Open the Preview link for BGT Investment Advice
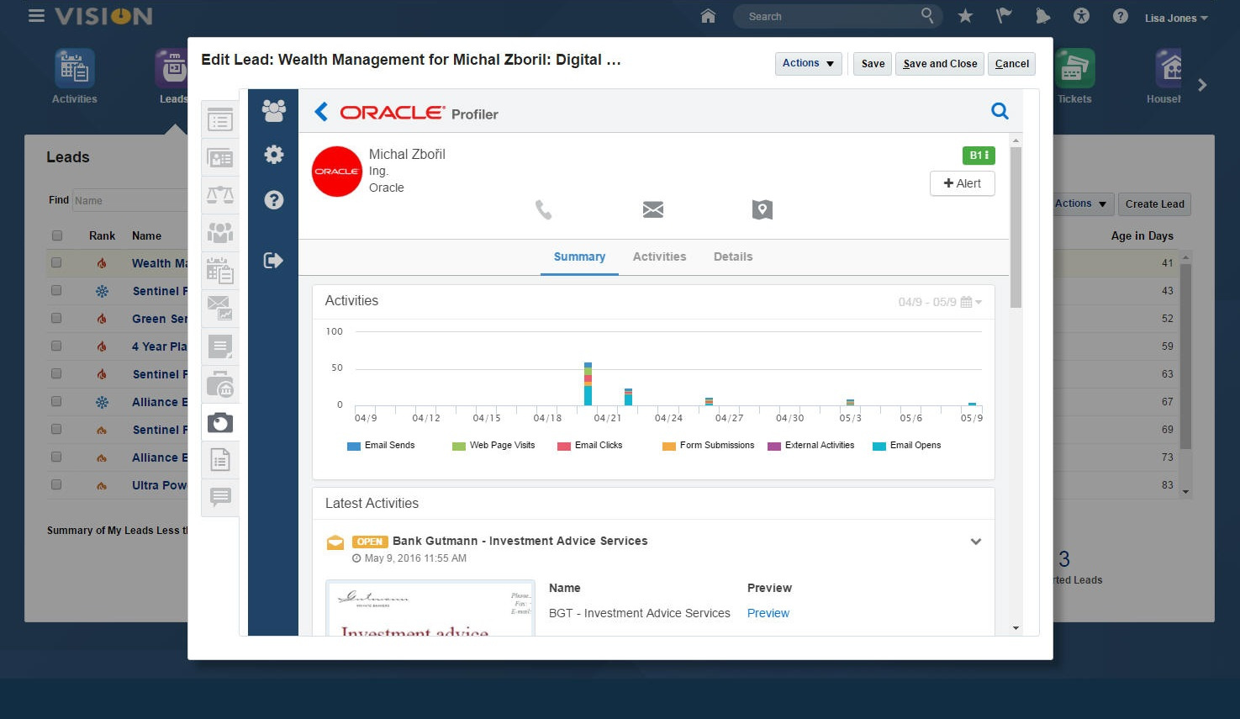The width and height of the screenshot is (1240, 719). click(768, 613)
